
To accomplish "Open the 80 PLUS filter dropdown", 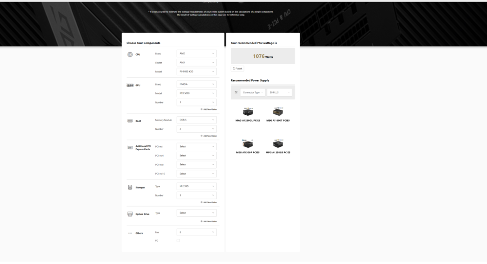I will pyautogui.click(x=279, y=92).
